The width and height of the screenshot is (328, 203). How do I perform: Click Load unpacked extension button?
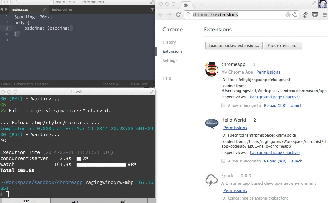pos(234,46)
